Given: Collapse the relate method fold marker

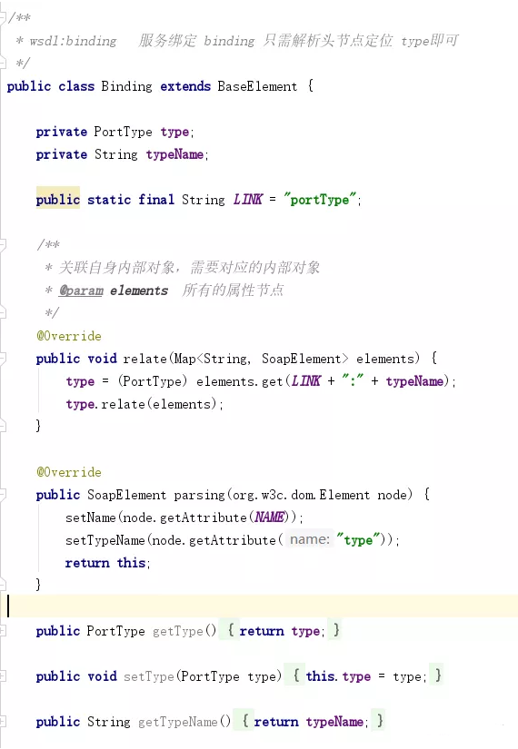Looking at the screenshot, I should click(3, 359).
